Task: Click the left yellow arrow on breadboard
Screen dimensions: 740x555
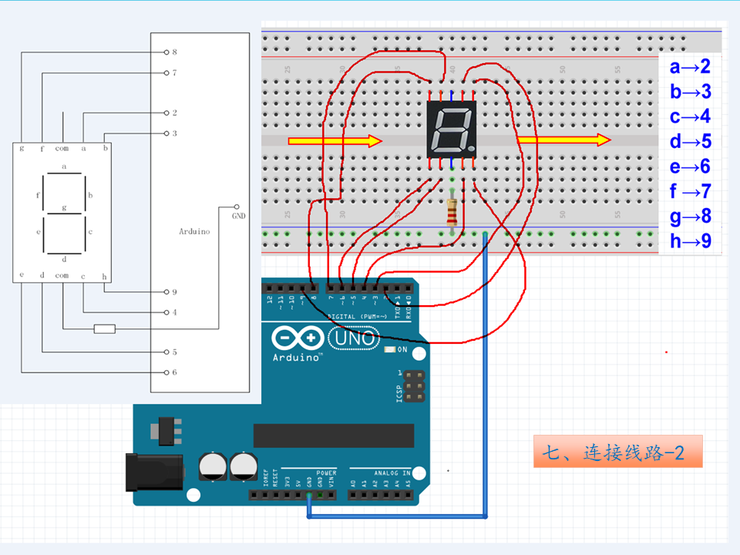Action: pos(335,140)
